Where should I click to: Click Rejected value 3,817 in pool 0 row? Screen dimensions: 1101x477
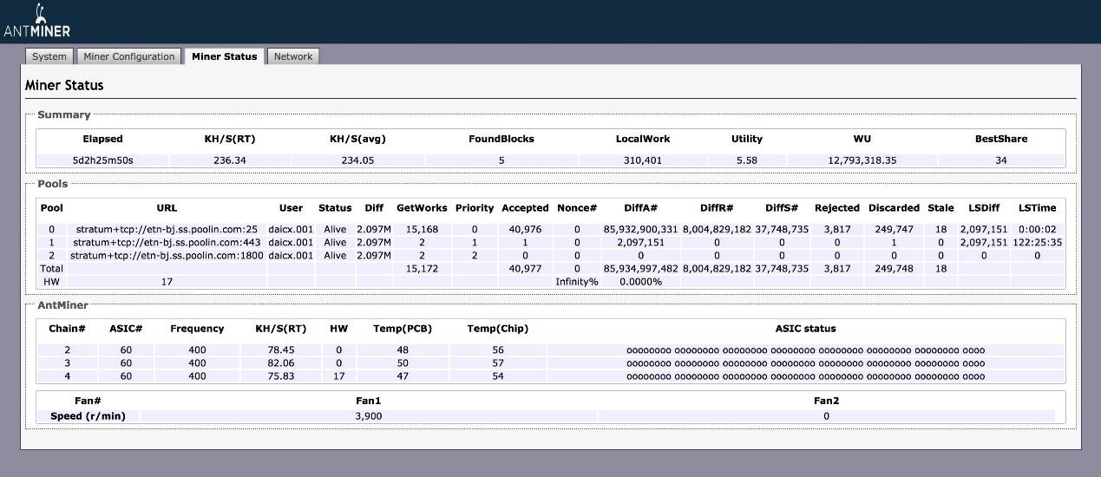(x=837, y=230)
